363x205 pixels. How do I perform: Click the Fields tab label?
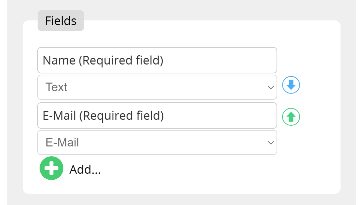click(x=61, y=20)
